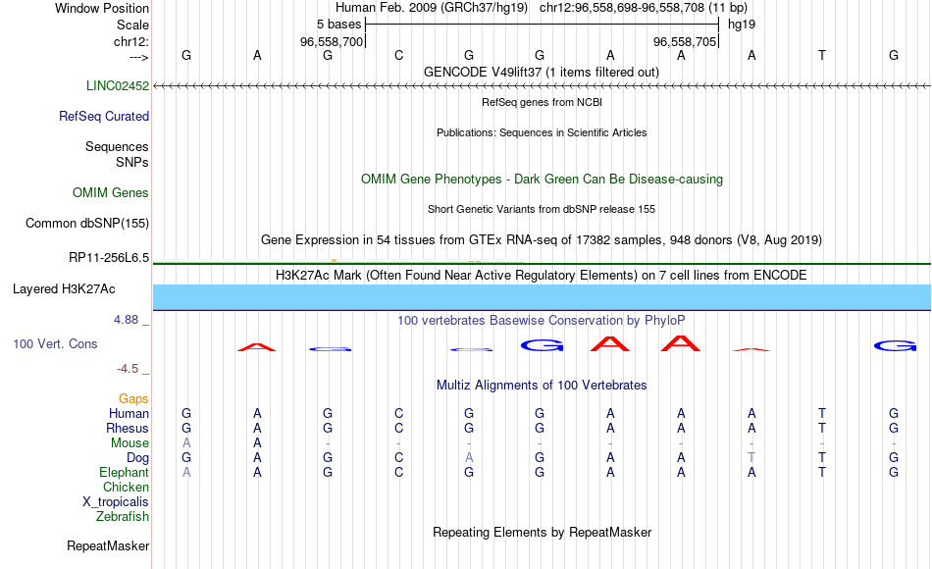932x569 pixels.
Task: Click the orange Gaps label
Action: [133, 398]
